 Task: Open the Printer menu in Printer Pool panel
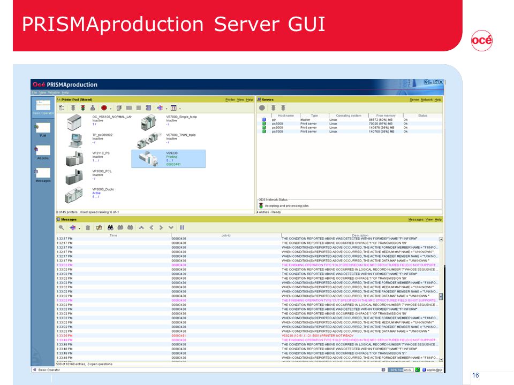230,99
